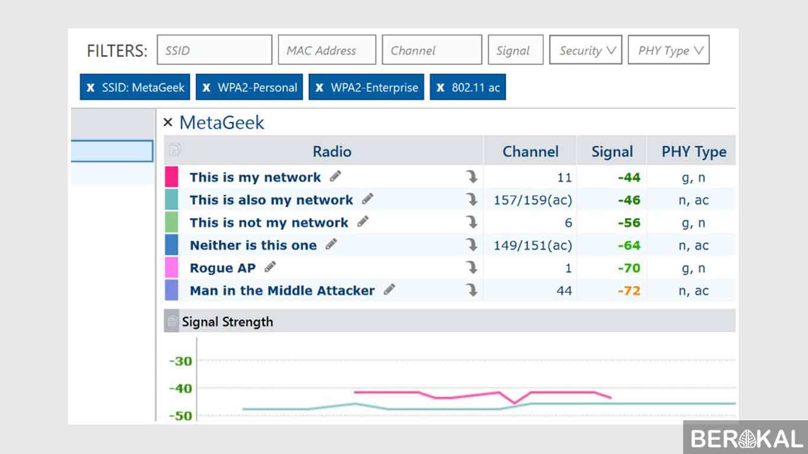Click the signal value -46
Screen dimensions: 808x454
click(629, 200)
